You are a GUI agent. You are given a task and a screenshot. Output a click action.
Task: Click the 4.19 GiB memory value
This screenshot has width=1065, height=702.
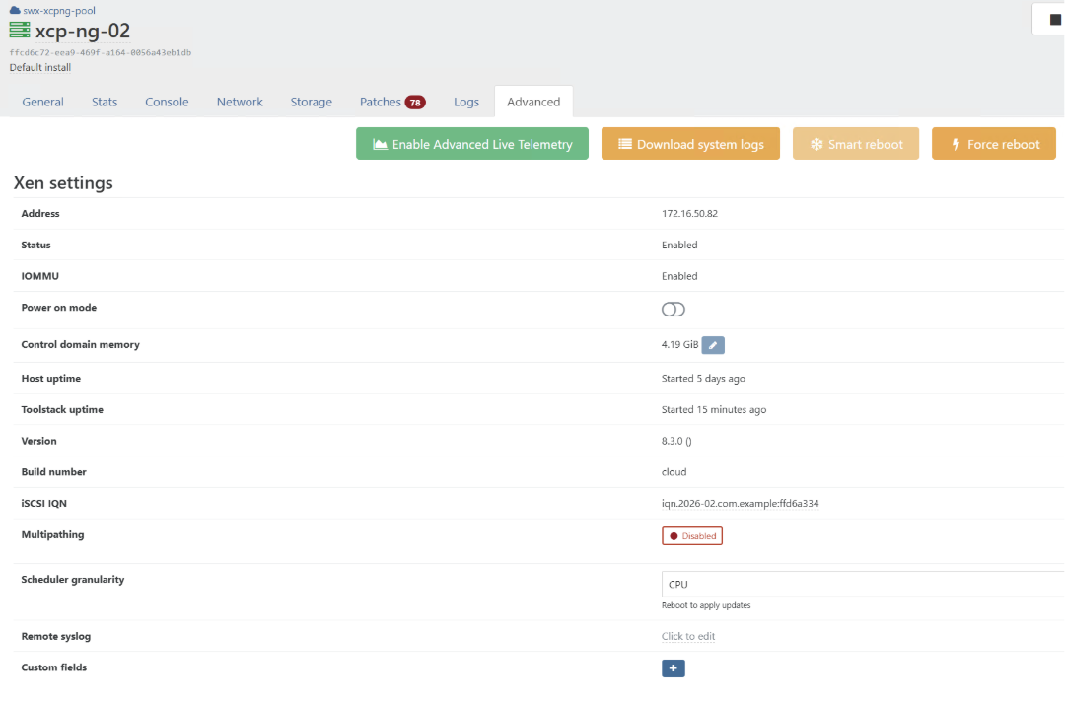(679, 344)
